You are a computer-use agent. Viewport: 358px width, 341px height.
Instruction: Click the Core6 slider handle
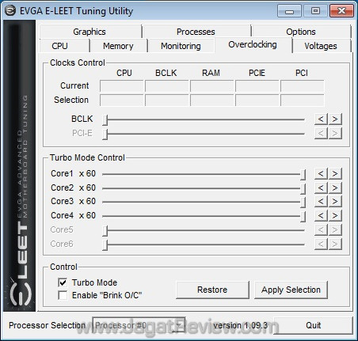pos(105,245)
